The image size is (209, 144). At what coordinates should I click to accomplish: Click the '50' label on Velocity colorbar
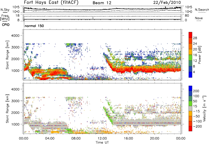click(x=195, y=101)
